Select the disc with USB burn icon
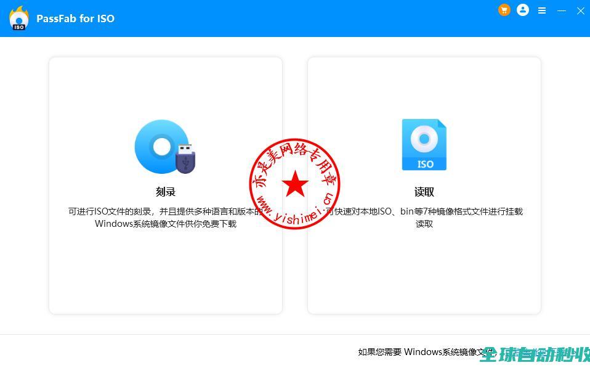Viewport: 590px width, 368px height. tap(164, 147)
